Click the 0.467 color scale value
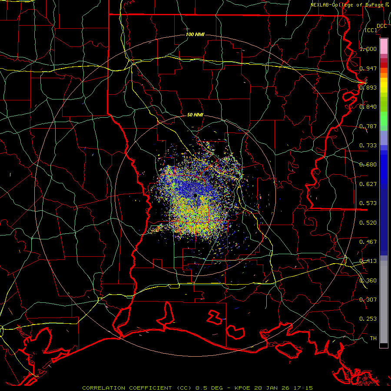 pos(368,242)
